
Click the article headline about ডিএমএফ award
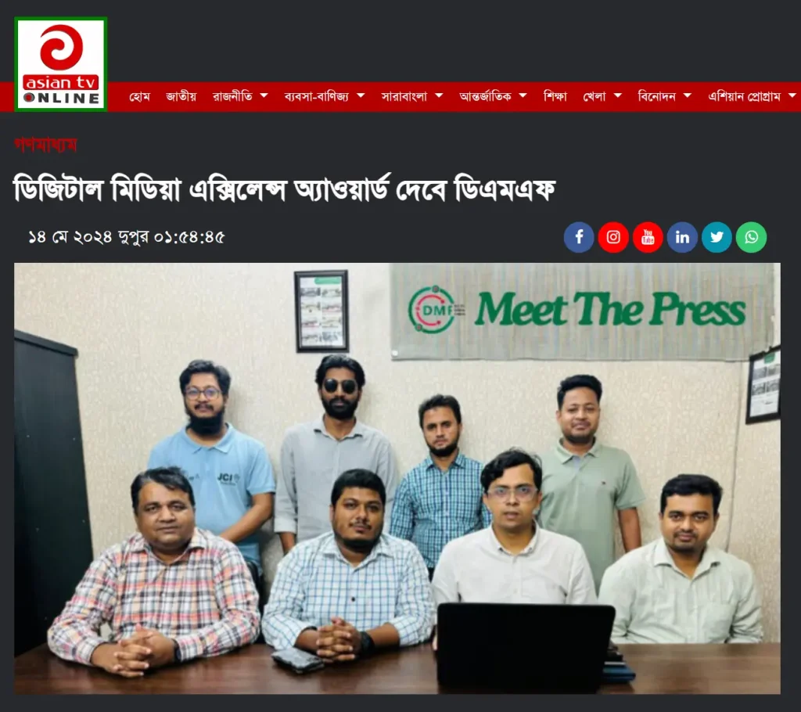pos(284,189)
